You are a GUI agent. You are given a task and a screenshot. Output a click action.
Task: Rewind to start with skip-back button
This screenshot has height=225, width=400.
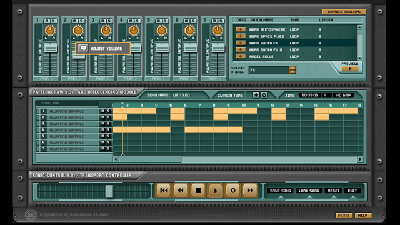[164, 191]
